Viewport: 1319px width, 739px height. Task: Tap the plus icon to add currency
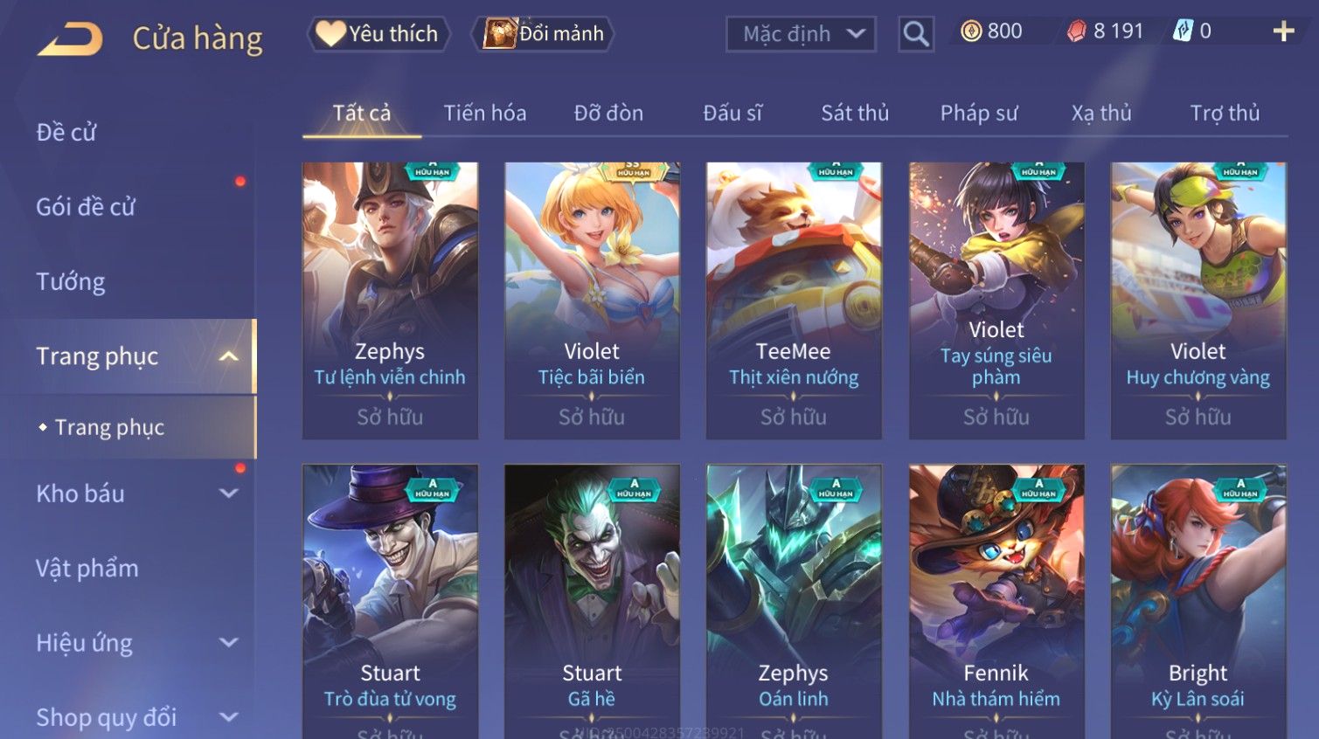(x=1283, y=31)
